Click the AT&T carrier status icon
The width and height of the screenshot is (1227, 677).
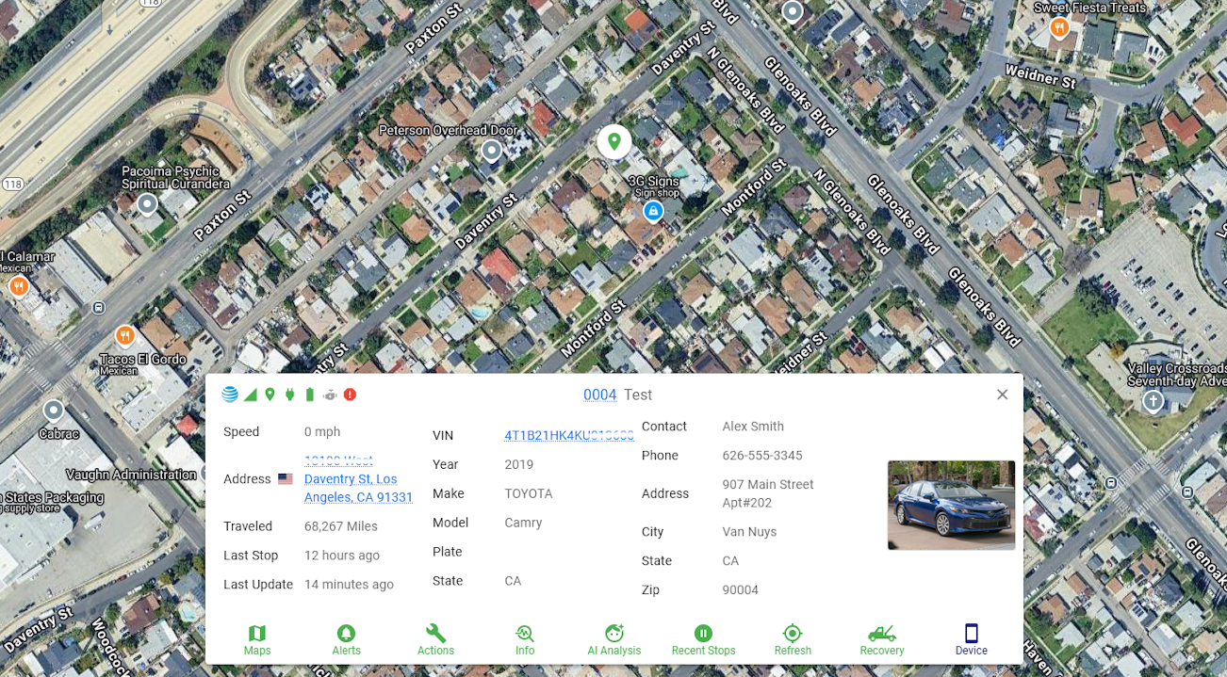click(230, 394)
